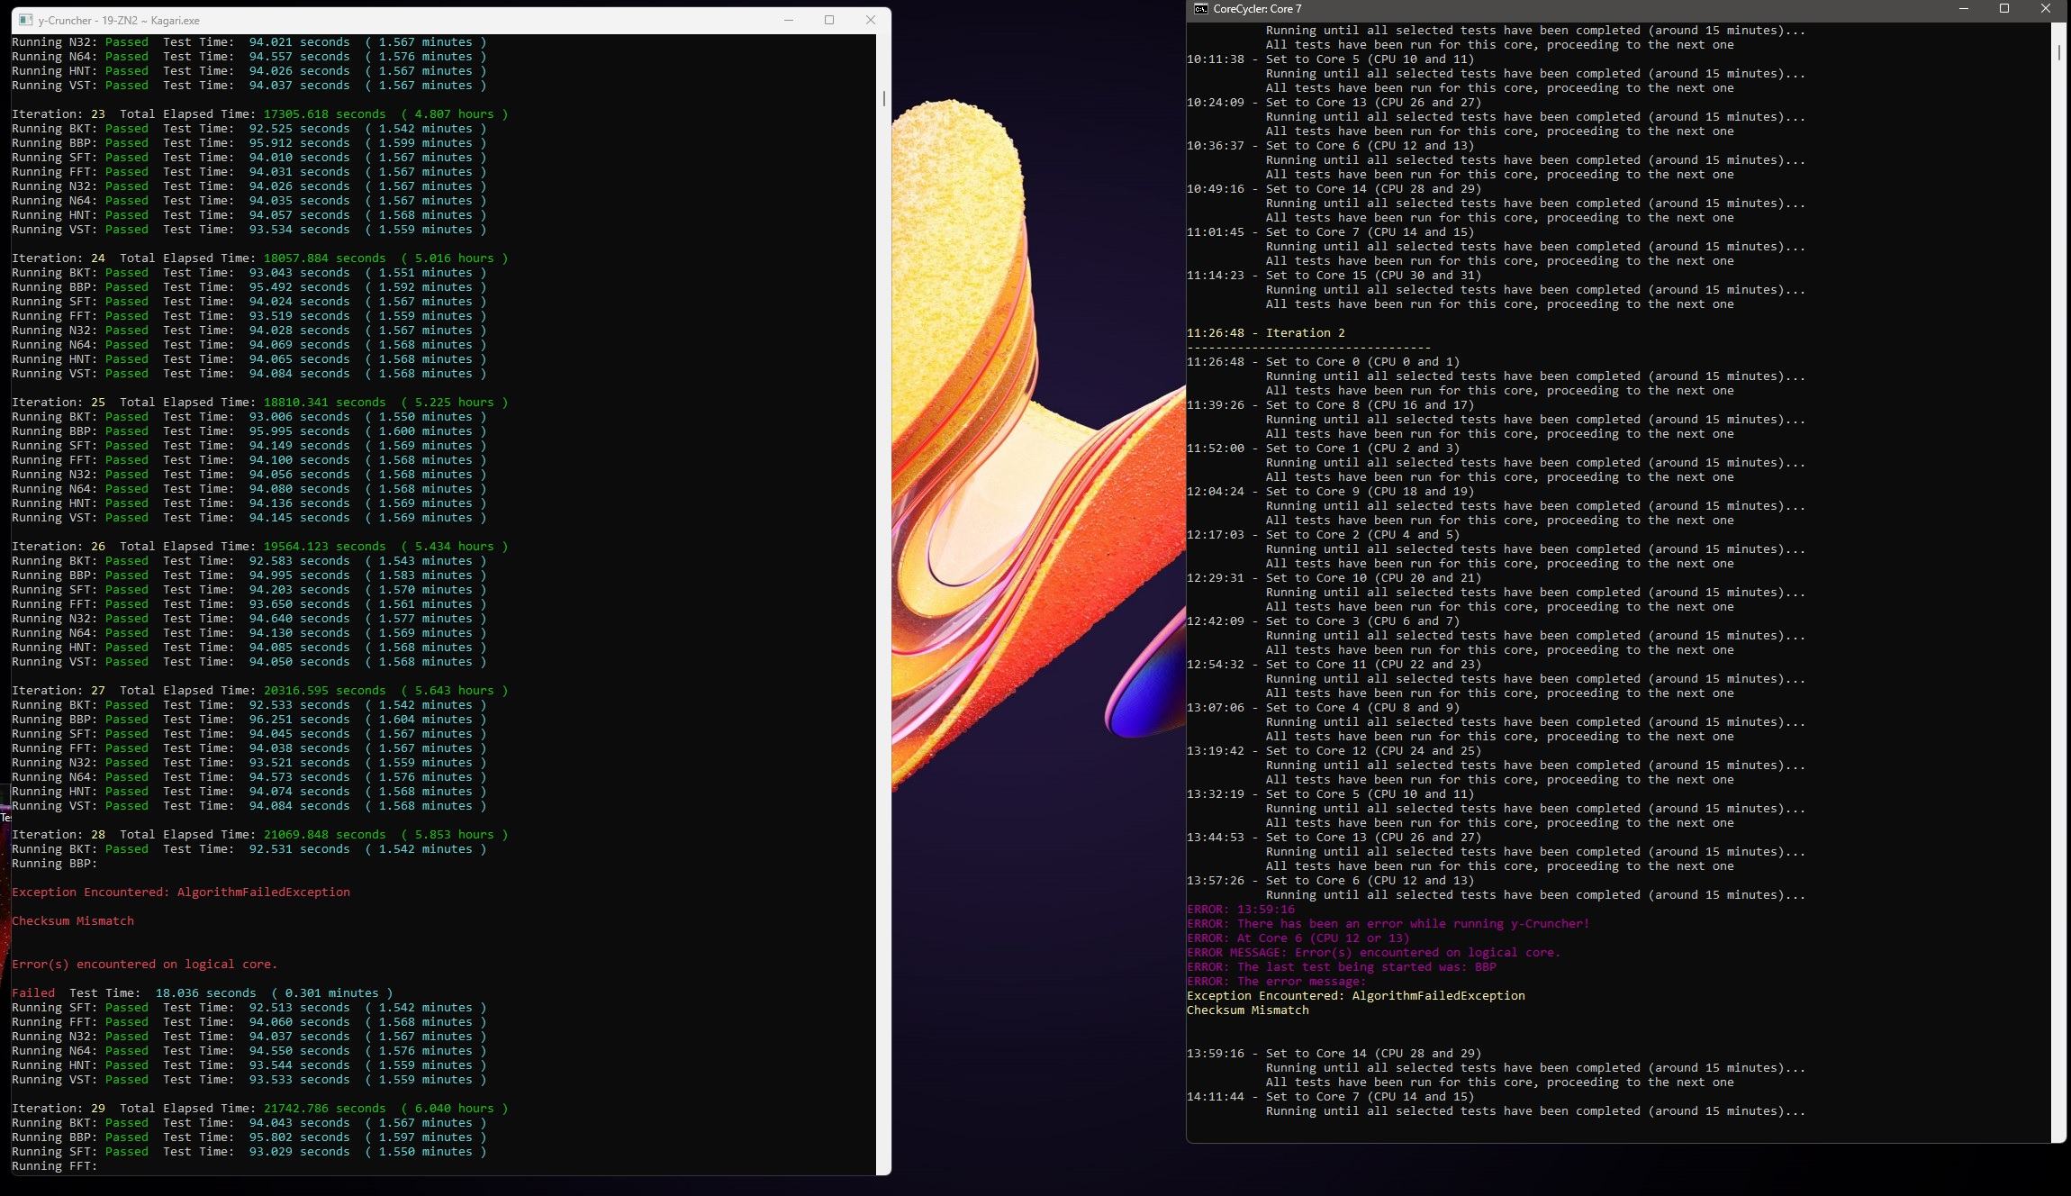
Task: Click the red 'Failed' test result in y-Cruncher
Action: point(33,992)
